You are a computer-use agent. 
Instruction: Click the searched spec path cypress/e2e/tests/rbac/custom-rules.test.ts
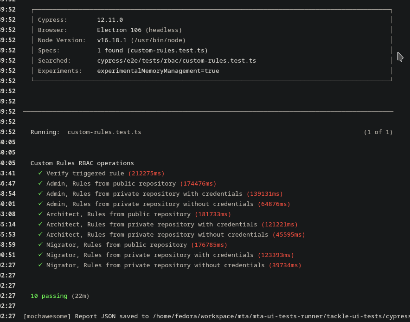(176, 61)
